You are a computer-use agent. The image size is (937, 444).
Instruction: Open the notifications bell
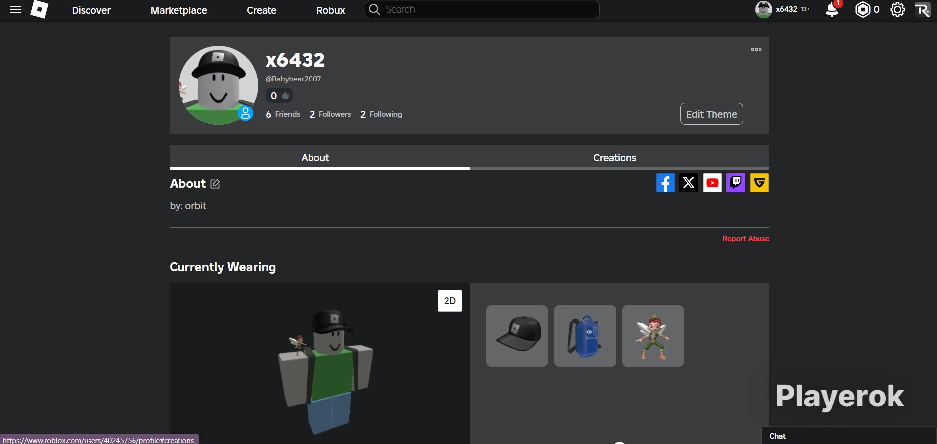coord(833,10)
